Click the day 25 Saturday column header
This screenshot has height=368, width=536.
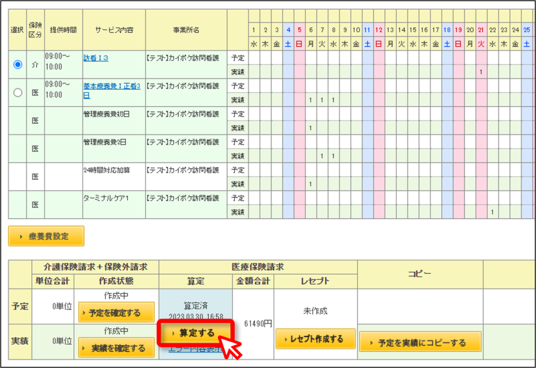(527, 30)
